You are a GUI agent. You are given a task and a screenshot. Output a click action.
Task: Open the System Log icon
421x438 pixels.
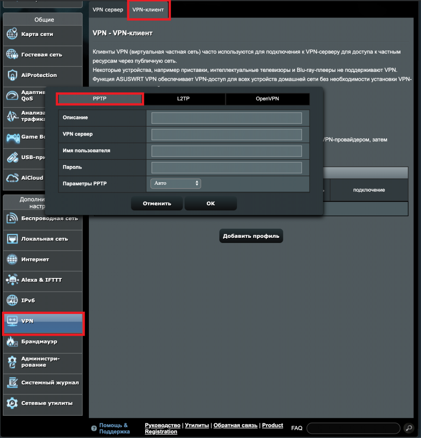point(12,383)
